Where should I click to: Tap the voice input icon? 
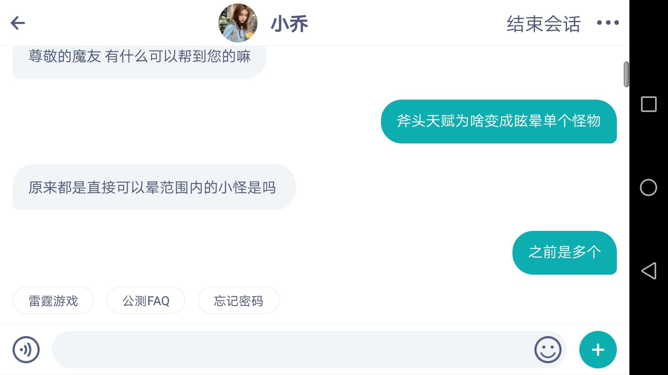tap(26, 350)
